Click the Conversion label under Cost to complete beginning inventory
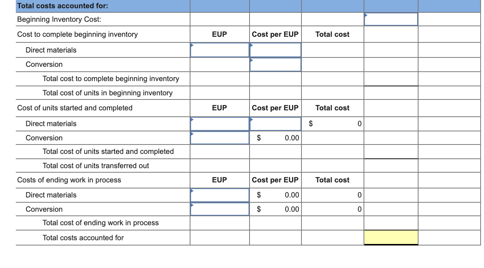The image size is (484, 268). pyautogui.click(x=44, y=64)
